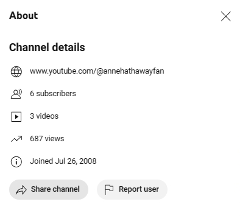
Task: Click the number 687 in view count
Action: pyautogui.click(x=37, y=139)
